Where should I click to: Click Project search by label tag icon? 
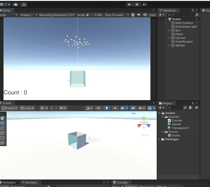(x=196, y=108)
